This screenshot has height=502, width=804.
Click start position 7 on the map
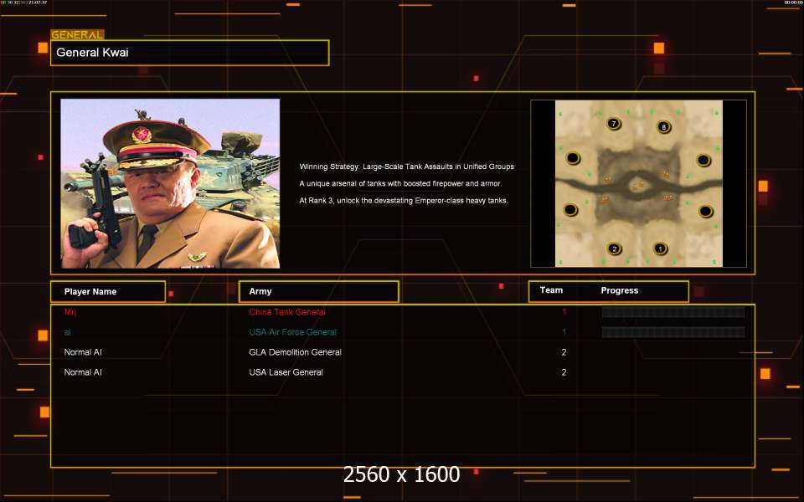(x=613, y=124)
